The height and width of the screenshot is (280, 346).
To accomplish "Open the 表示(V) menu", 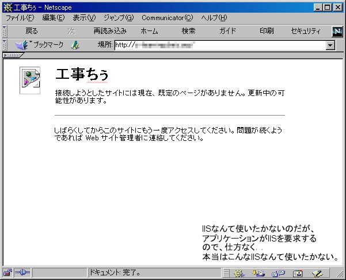I will (x=84, y=18).
